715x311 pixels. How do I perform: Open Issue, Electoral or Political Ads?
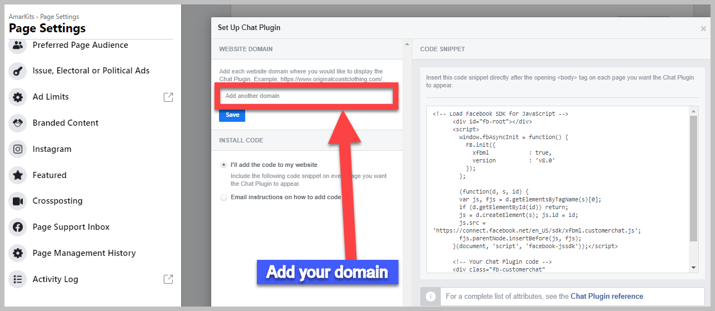pos(91,71)
